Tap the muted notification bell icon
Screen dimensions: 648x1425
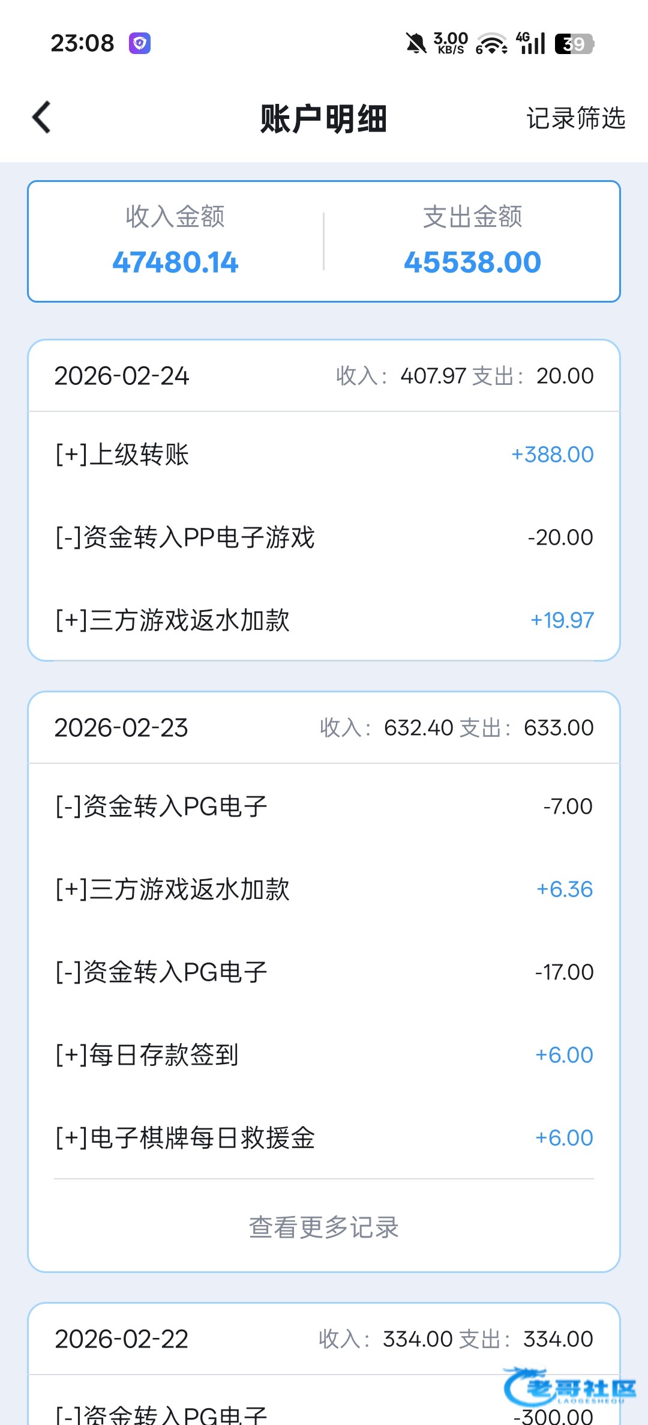pos(416,43)
